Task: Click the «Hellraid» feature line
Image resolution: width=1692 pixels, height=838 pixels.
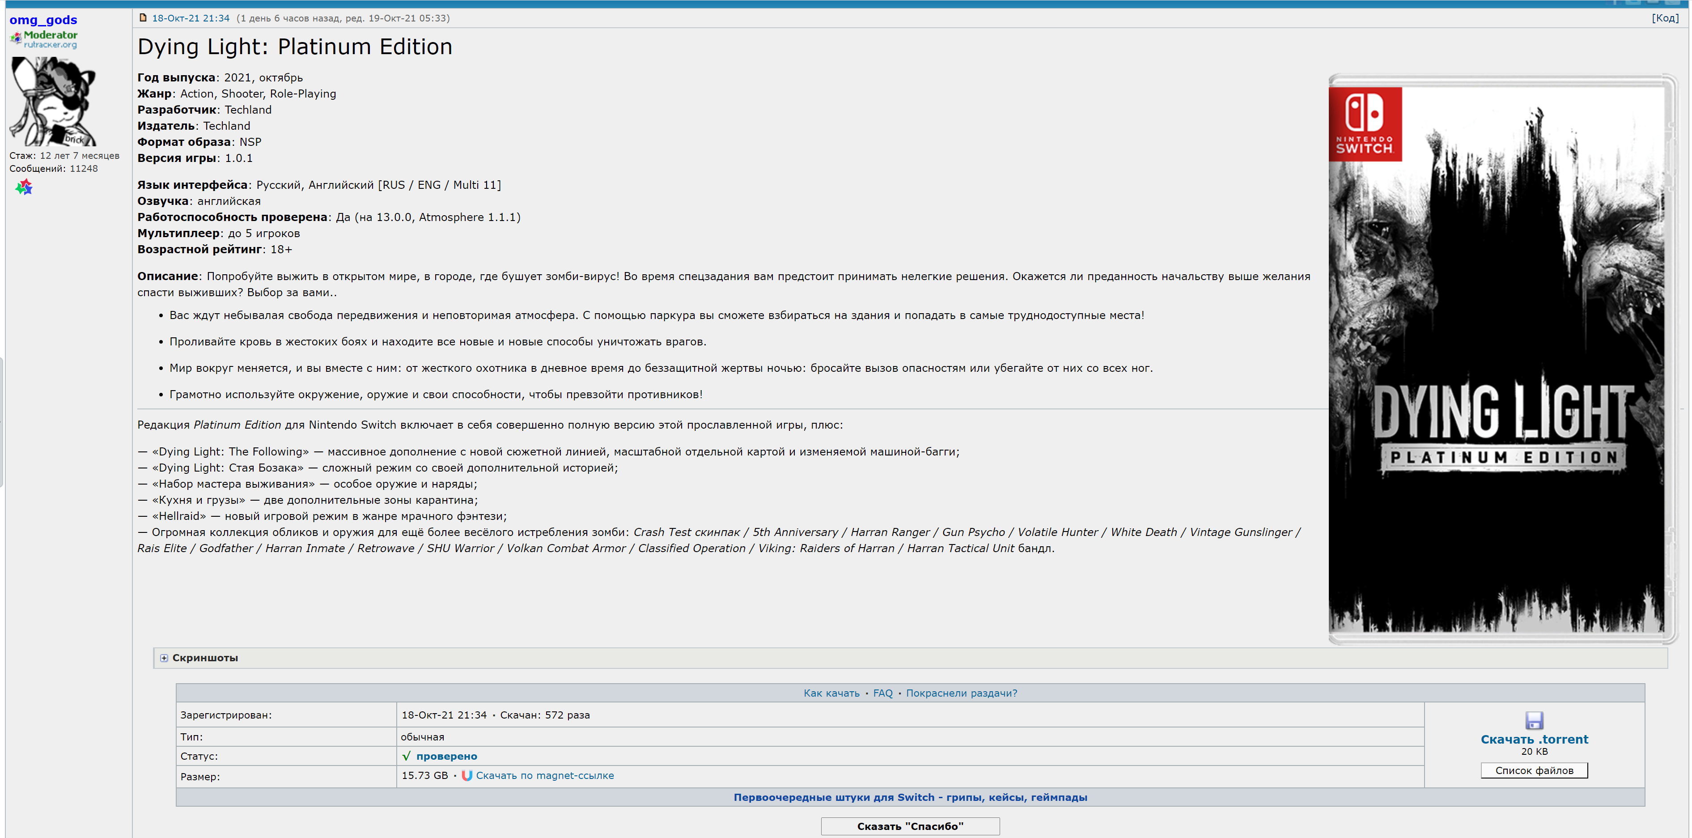Action: point(322,517)
